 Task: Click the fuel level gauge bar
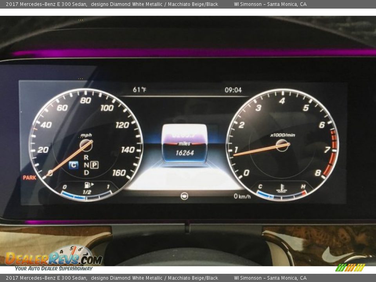click(86, 196)
